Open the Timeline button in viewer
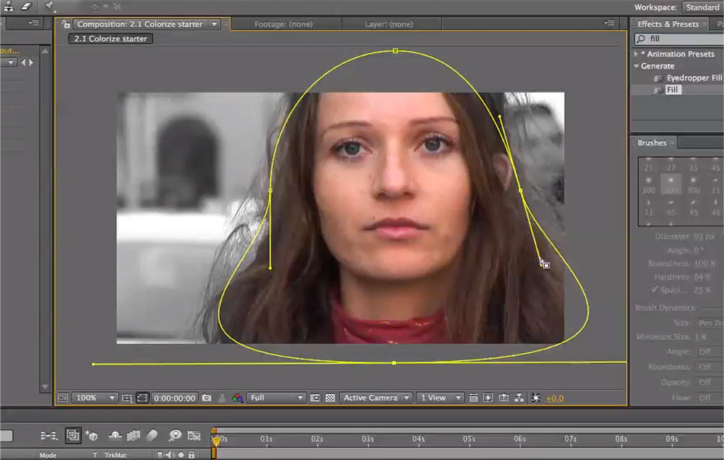The width and height of the screenshot is (724, 460). [504, 398]
